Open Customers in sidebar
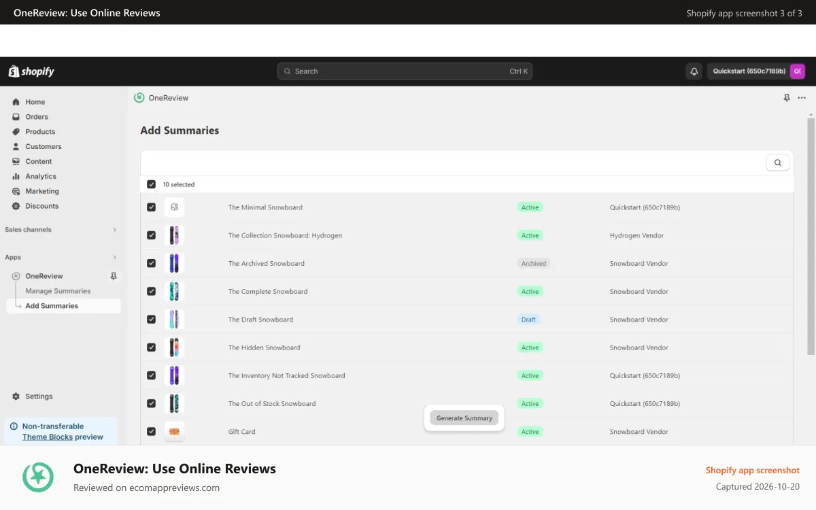The image size is (816, 510). pyautogui.click(x=44, y=147)
